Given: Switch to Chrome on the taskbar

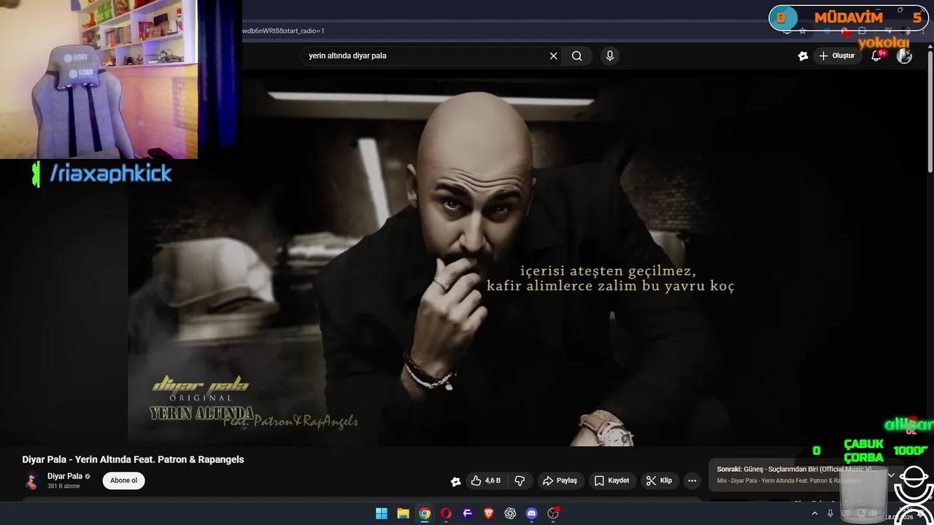Looking at the screenshot, I should 425,513.
